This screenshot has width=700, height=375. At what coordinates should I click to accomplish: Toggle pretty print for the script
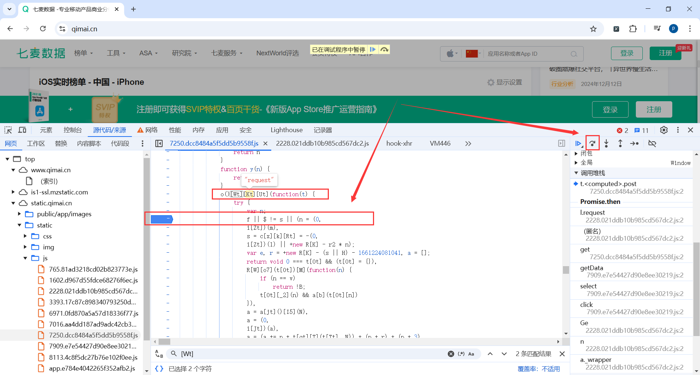tap(159, 369)
